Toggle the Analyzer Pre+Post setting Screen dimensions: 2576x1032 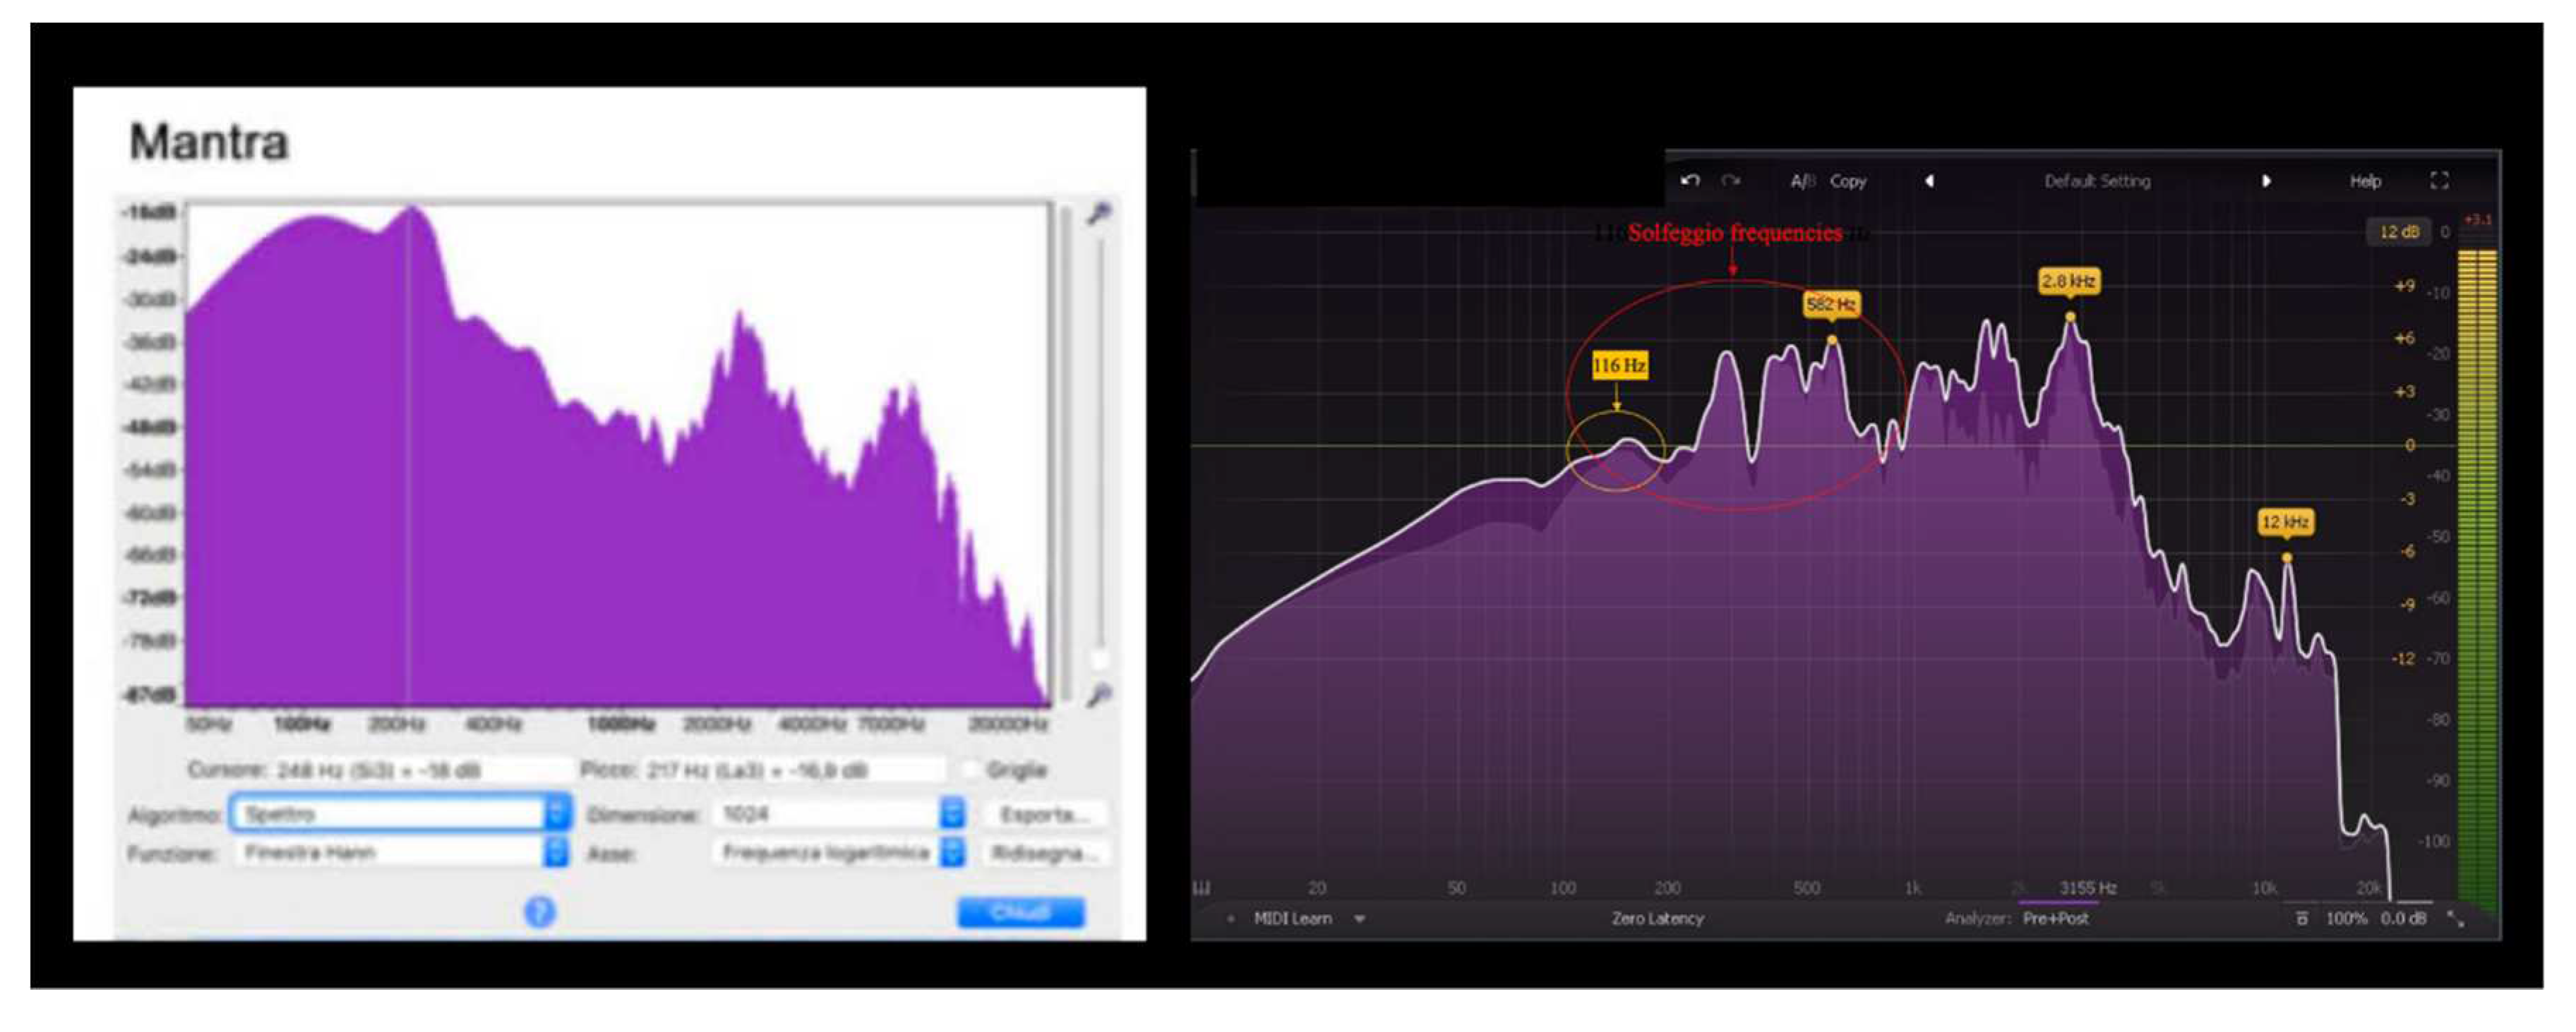pos(2055,918)
